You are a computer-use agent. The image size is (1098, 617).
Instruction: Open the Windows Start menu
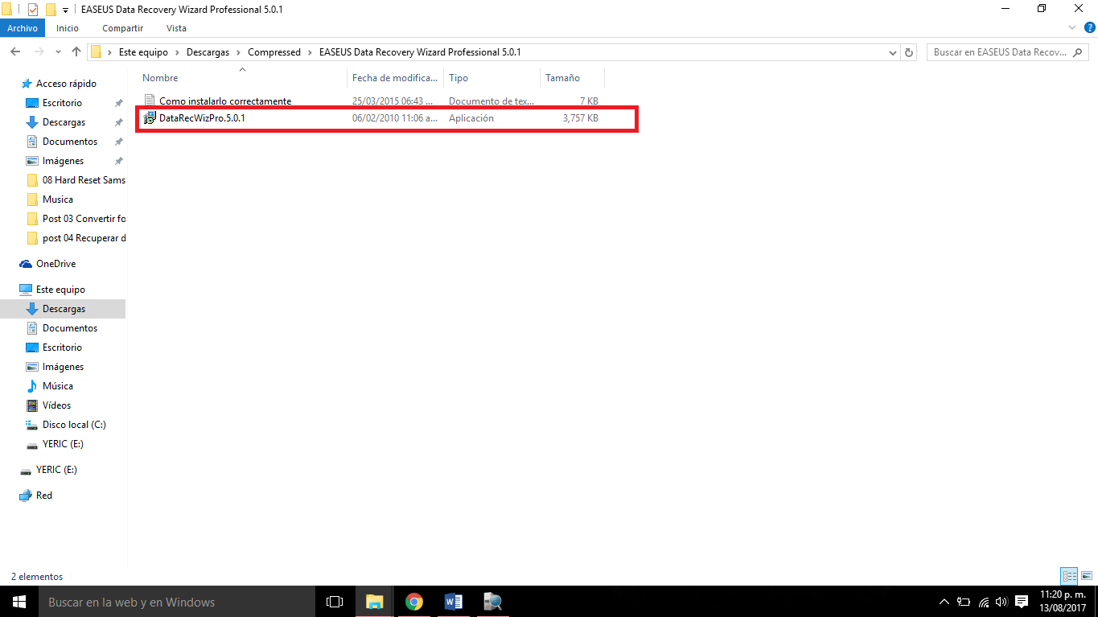tap(19, 602)
